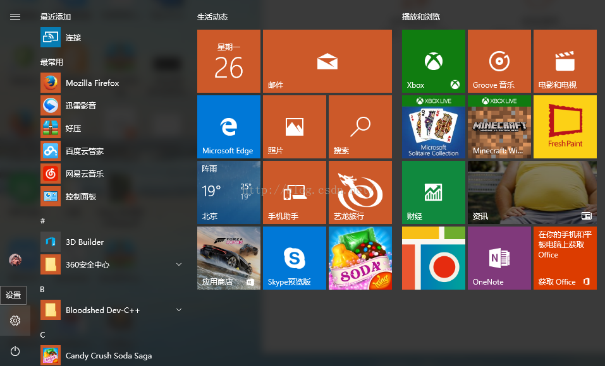Open the 邮件 Mail tile

click(327, 61)
